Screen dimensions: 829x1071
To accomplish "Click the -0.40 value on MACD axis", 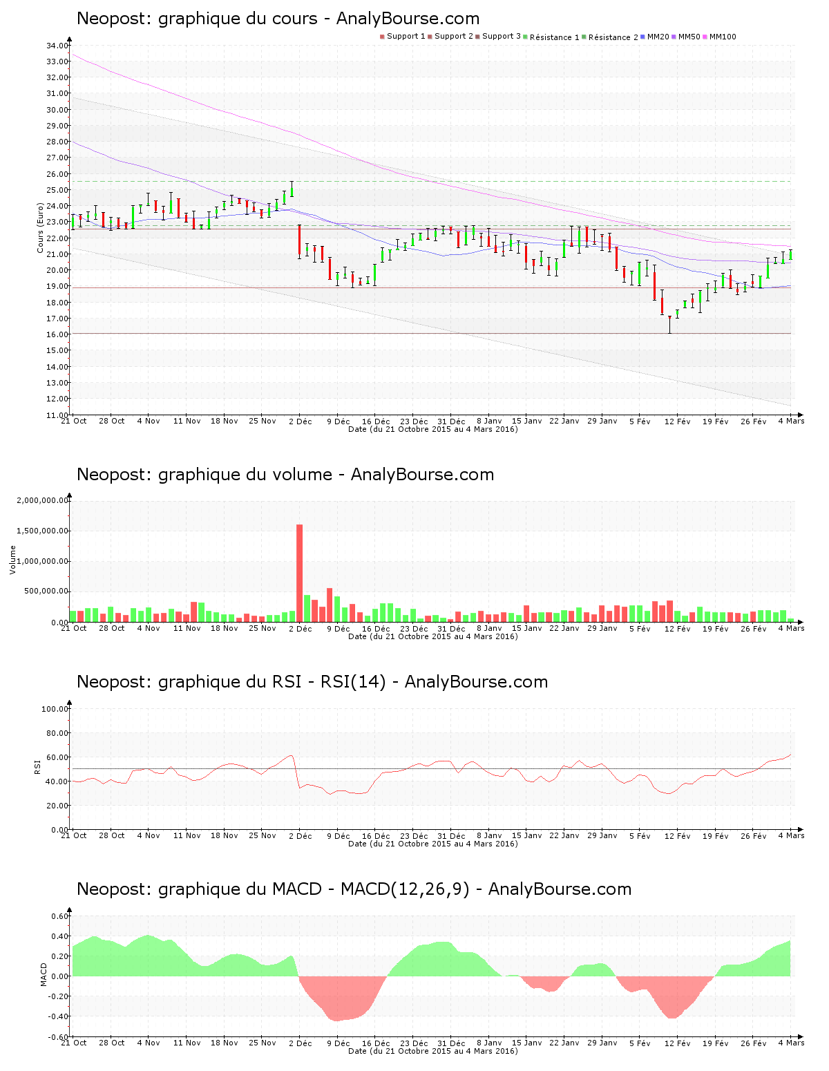I will [59, 1016].
